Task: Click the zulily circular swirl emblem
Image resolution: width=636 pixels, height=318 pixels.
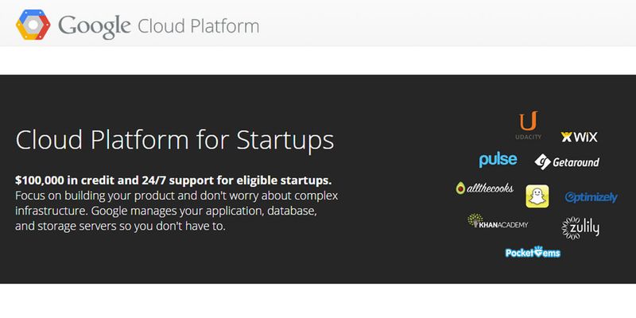Action: pos(571,228)
